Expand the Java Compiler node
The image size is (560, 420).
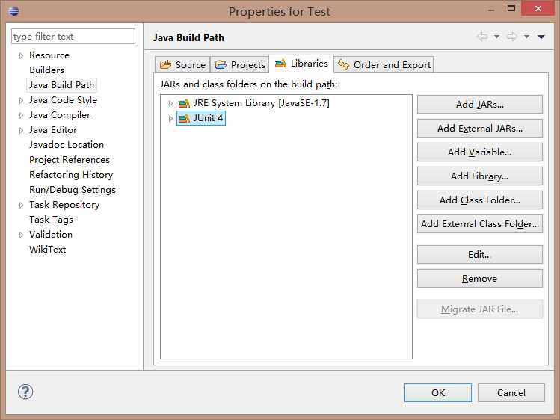21,115
